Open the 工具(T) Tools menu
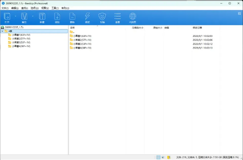 (x=55, y=8)
